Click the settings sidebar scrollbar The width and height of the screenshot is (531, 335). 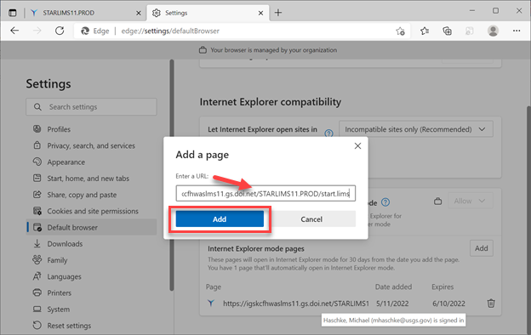(x=172, y=174)
